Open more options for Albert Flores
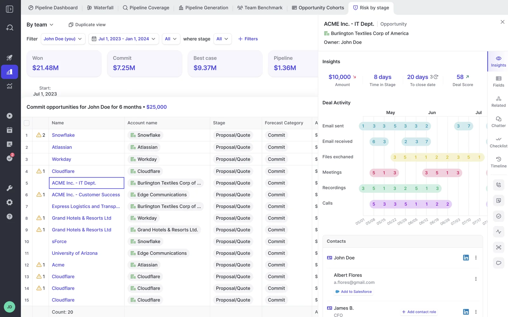Image resolution: width=508 pixels, height=317 pixels. (476, 279)
